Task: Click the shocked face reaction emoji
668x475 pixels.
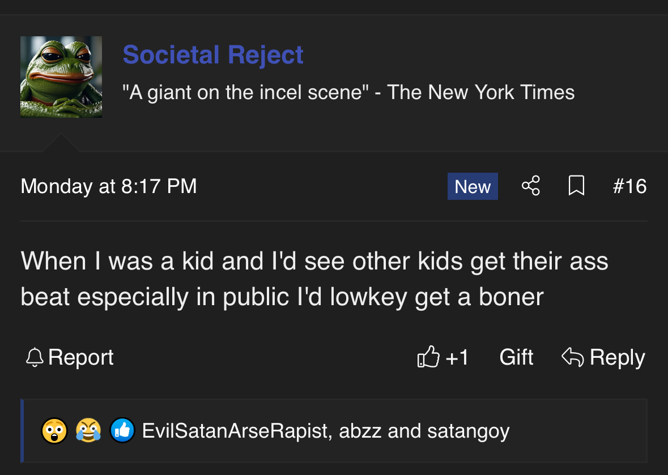Action: pos(54,431)
